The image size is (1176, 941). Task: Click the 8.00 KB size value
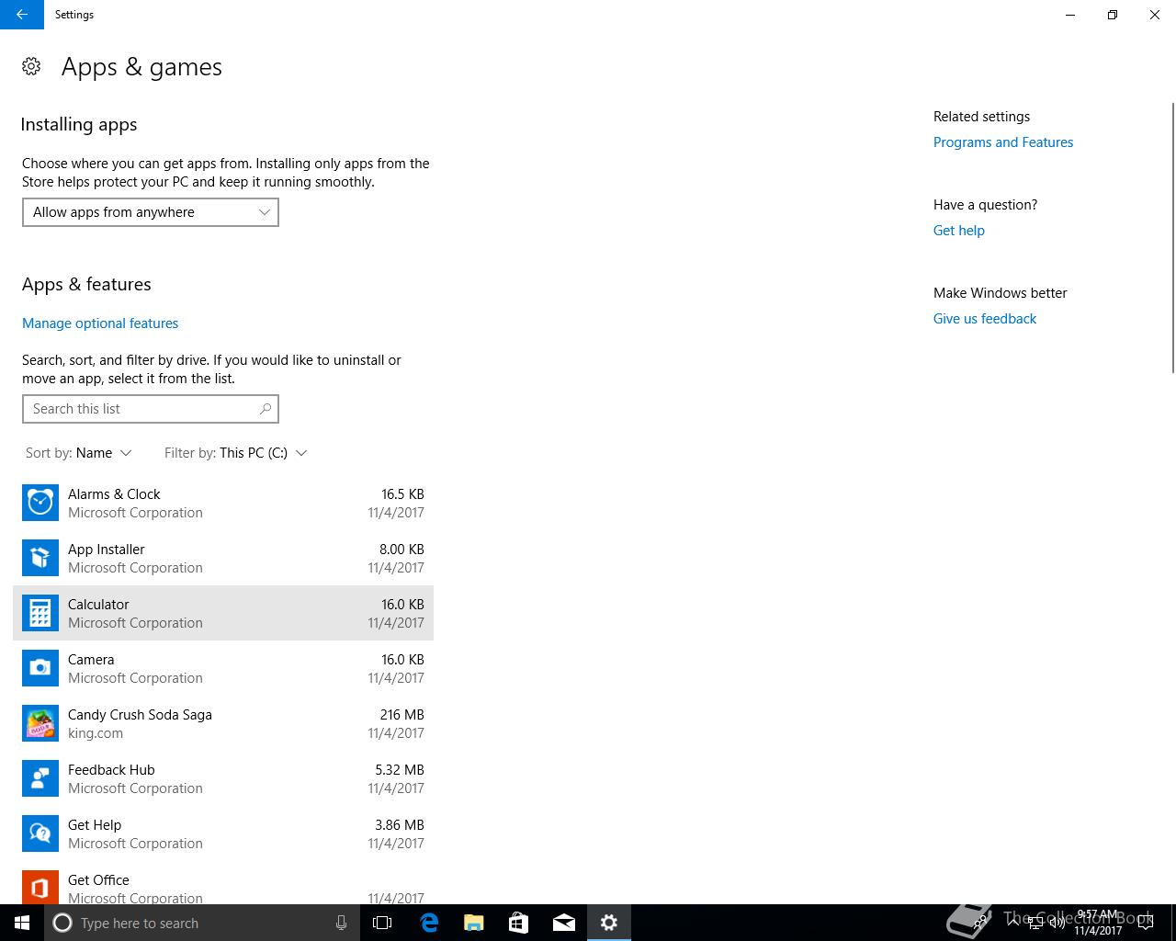tap(401, 550)
